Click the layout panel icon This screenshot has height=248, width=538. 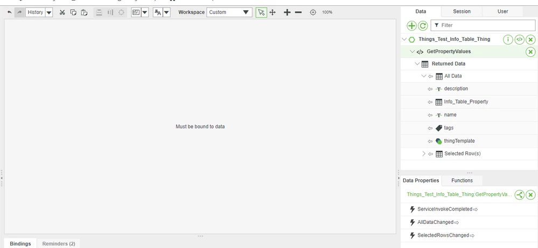pos(136,12)
